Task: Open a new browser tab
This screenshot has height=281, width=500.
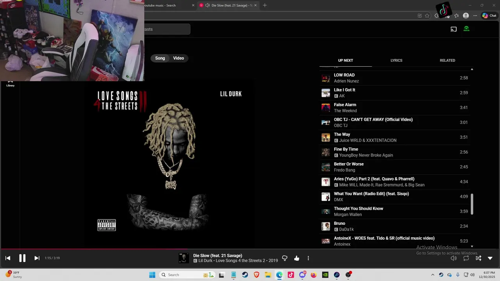Action: pos(265,5)
